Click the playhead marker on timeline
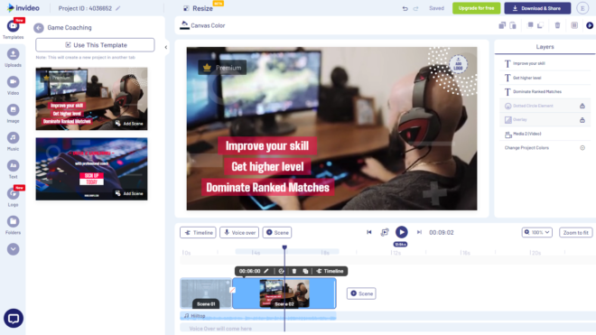 click(x=284, y=247)
